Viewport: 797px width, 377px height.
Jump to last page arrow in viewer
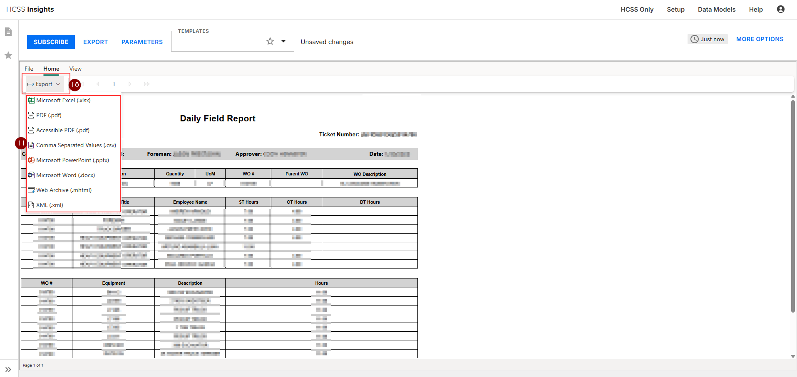(146, 84)
